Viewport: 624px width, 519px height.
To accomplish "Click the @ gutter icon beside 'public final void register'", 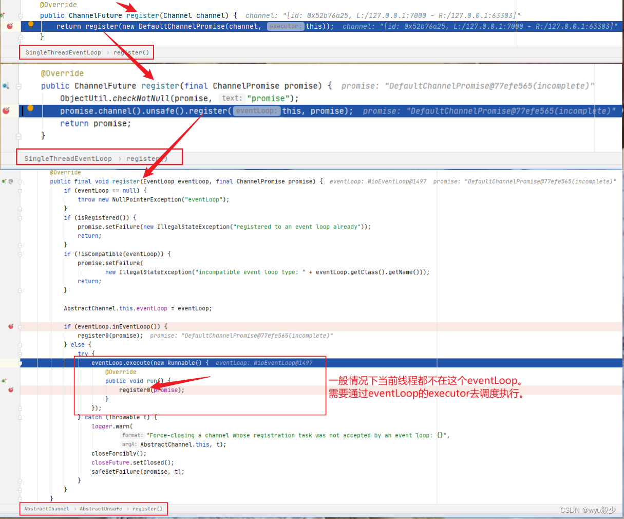I will [11, 181].
